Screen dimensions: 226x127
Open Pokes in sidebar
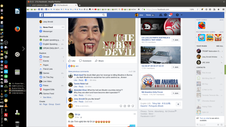click(46, 85)
